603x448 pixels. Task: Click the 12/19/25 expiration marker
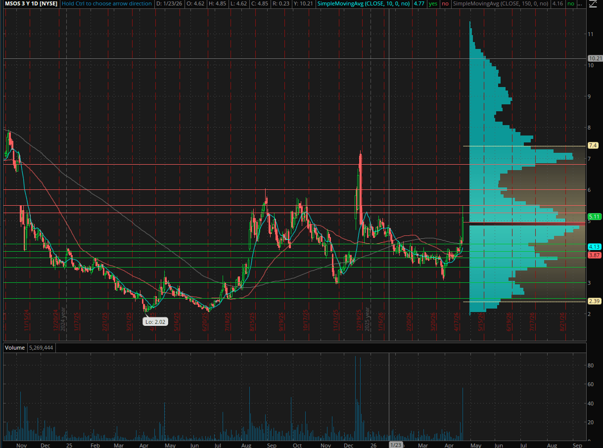[x=358, y=320]
